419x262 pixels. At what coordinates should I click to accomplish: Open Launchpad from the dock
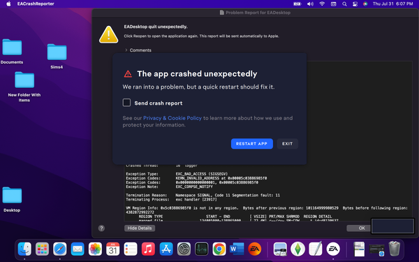(x=42, y=249)
